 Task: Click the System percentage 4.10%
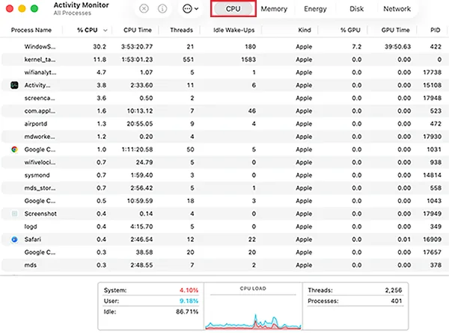(189, 290)
